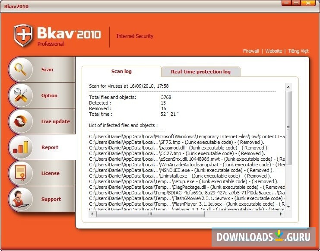
Task: Click the Bkav shield logo
Action: 23,35
